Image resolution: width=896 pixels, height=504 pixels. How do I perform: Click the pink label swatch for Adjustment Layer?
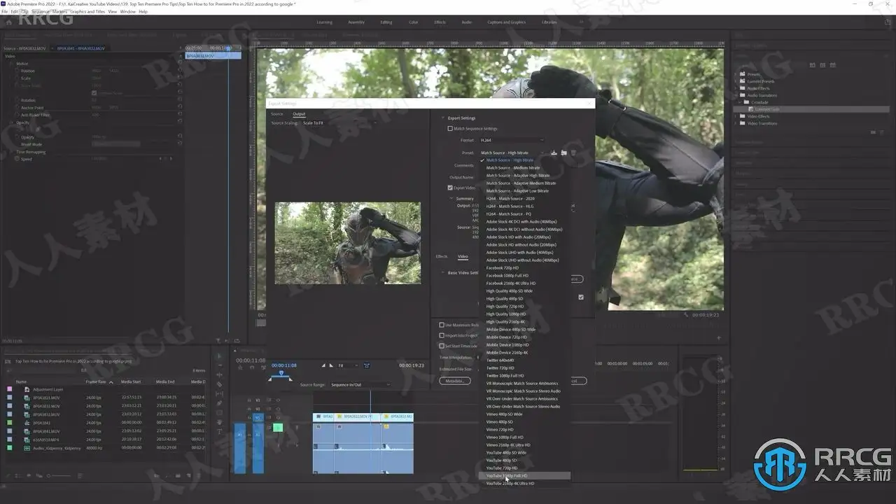coord(9,389)
